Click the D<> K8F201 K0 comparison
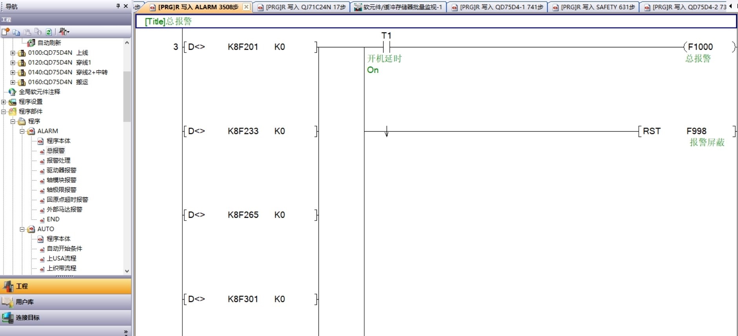738x336 pixels. [x=250, y=47]
